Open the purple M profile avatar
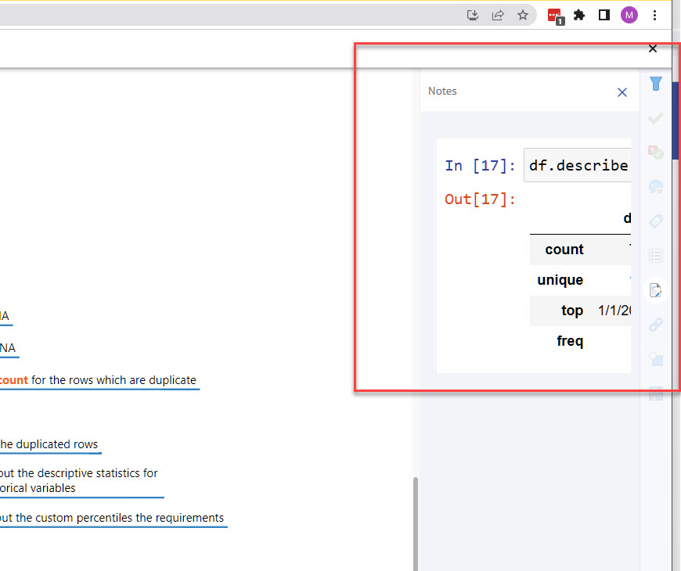The height and width of the screenshot is (571, 681). (x=629, y=15)
